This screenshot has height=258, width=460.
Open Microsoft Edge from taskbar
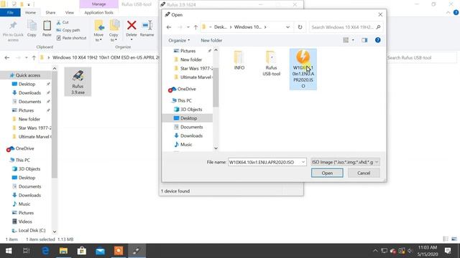click(45, 251)
